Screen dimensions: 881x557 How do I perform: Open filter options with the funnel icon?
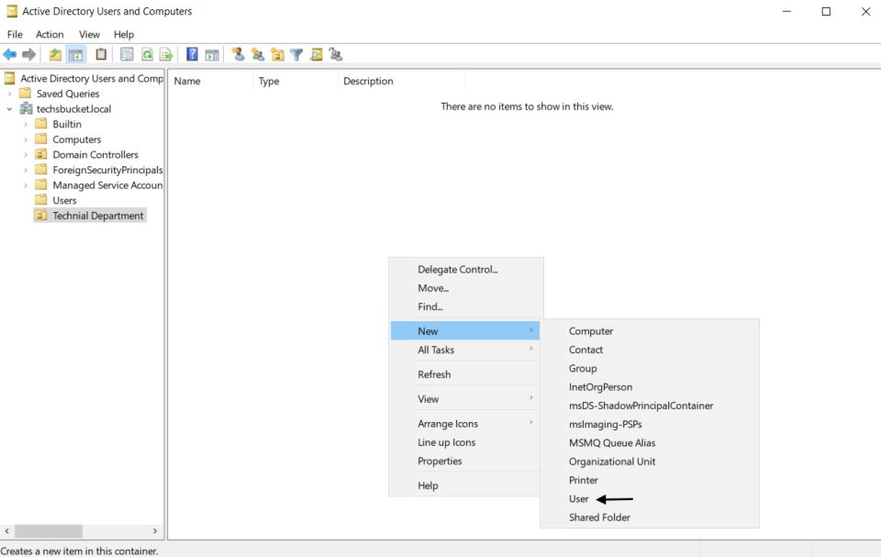coord(296,54)
